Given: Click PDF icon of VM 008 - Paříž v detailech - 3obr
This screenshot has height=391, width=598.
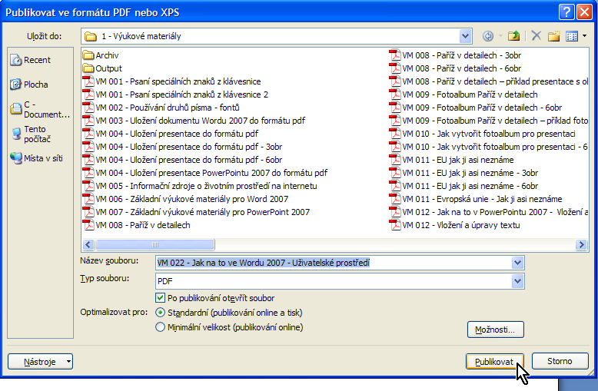Looking at the screenshot, I should coord(395,55).
